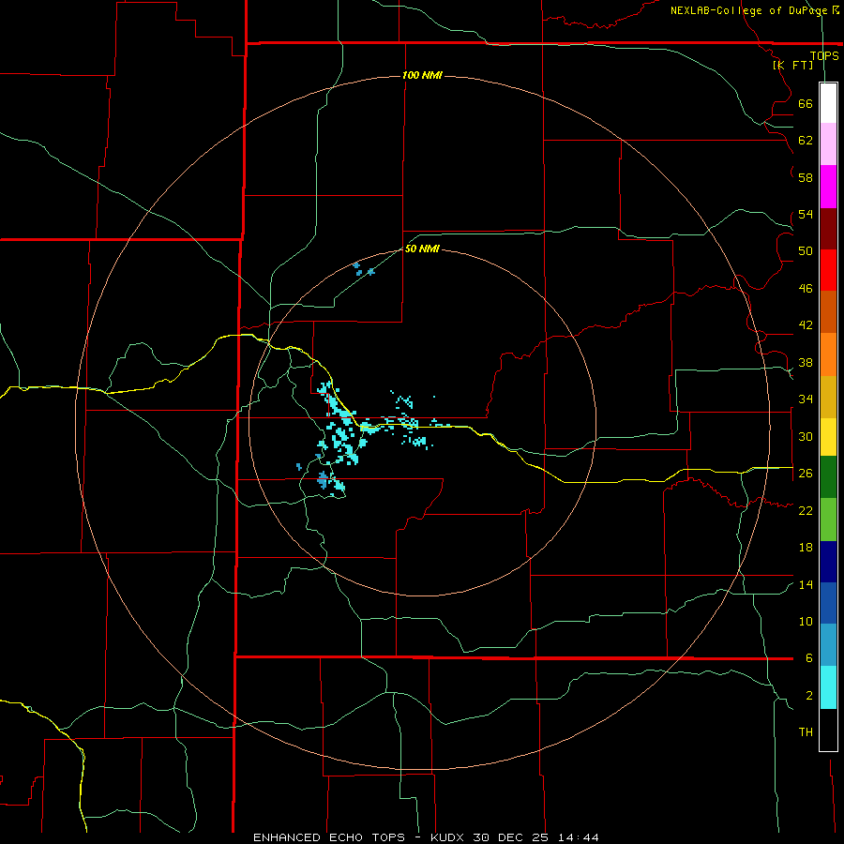Image resolution: width=844 pixels, height=844 pixels.
Task: Click the legend value "10"
Action: point(806,621)
